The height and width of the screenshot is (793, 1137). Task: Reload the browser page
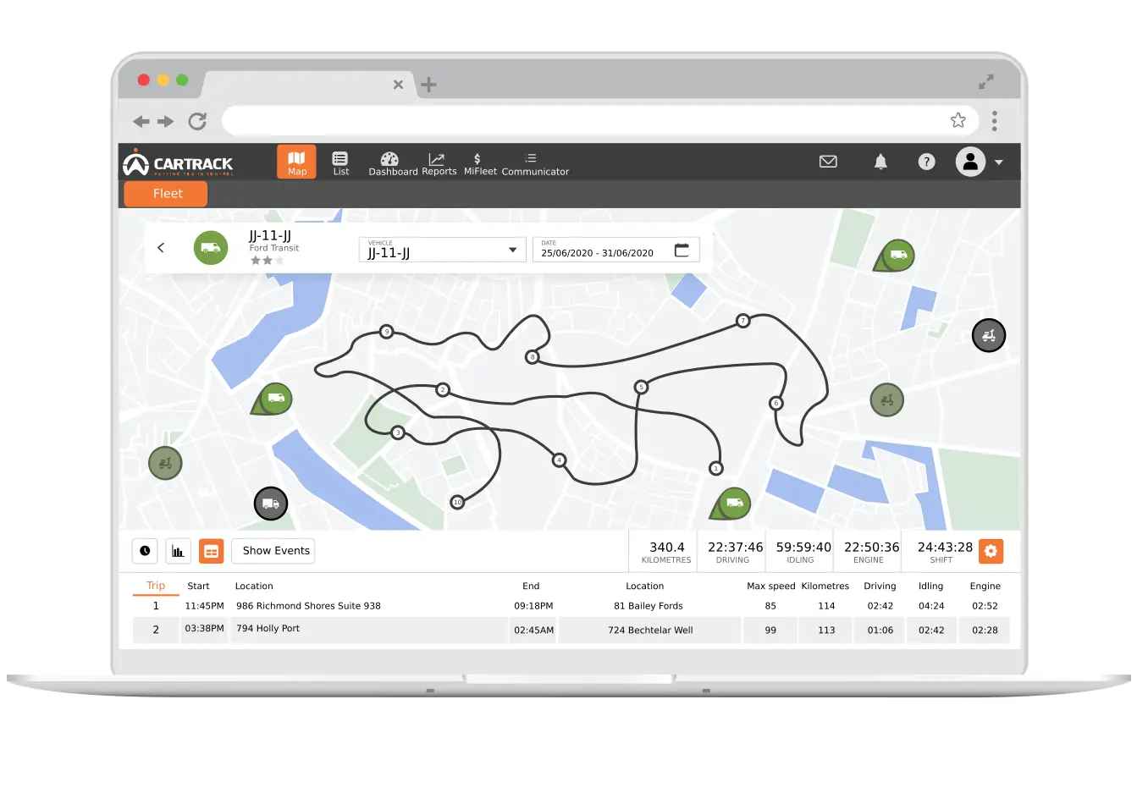[197, 121]
